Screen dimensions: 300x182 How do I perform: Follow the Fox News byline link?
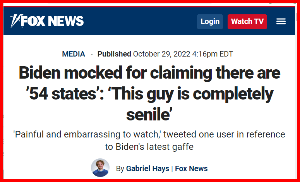coord(191,168)
